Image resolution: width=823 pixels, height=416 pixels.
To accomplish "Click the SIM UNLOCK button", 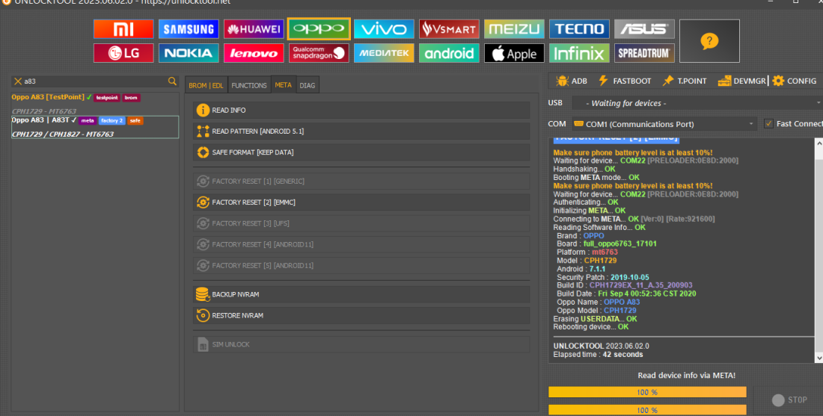I will 361,344.
